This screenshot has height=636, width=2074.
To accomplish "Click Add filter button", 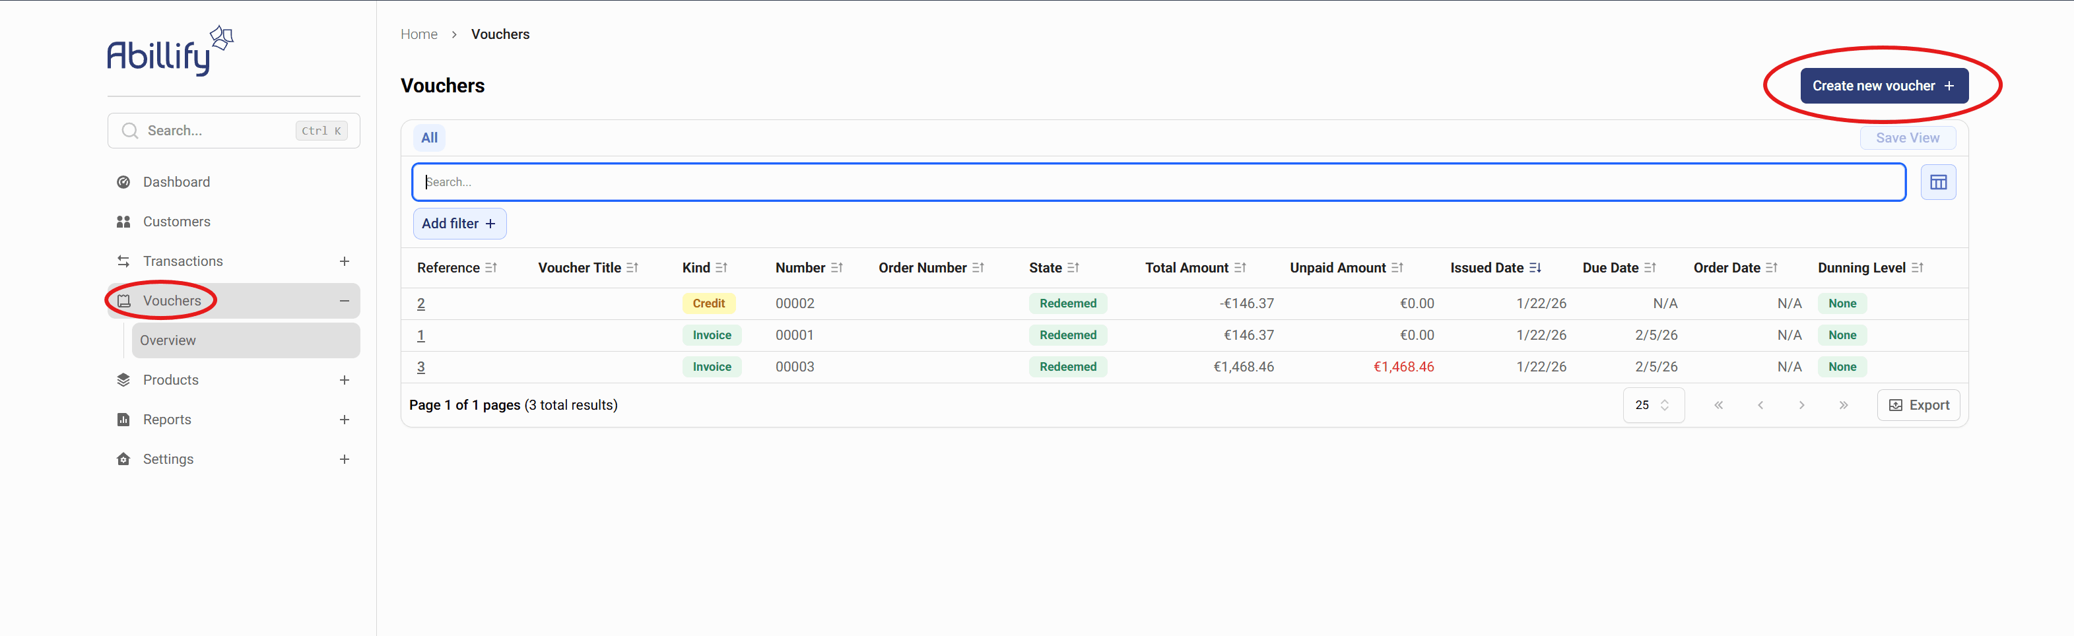I will click(x=459, y=224).
